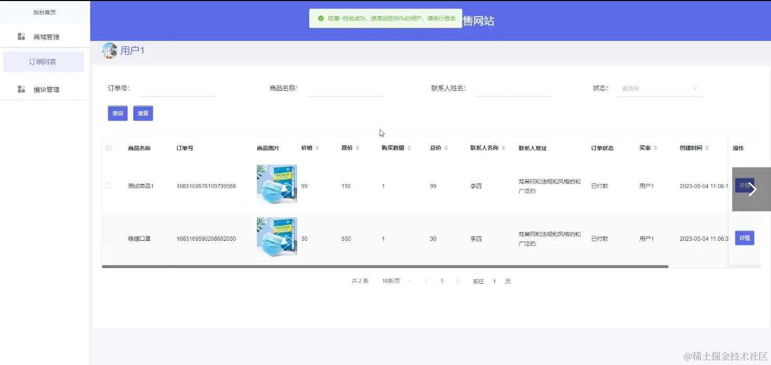This screenshot has width=771, height=365.
Task: Select 订单列表 menu item
Action: click(44, 61)
